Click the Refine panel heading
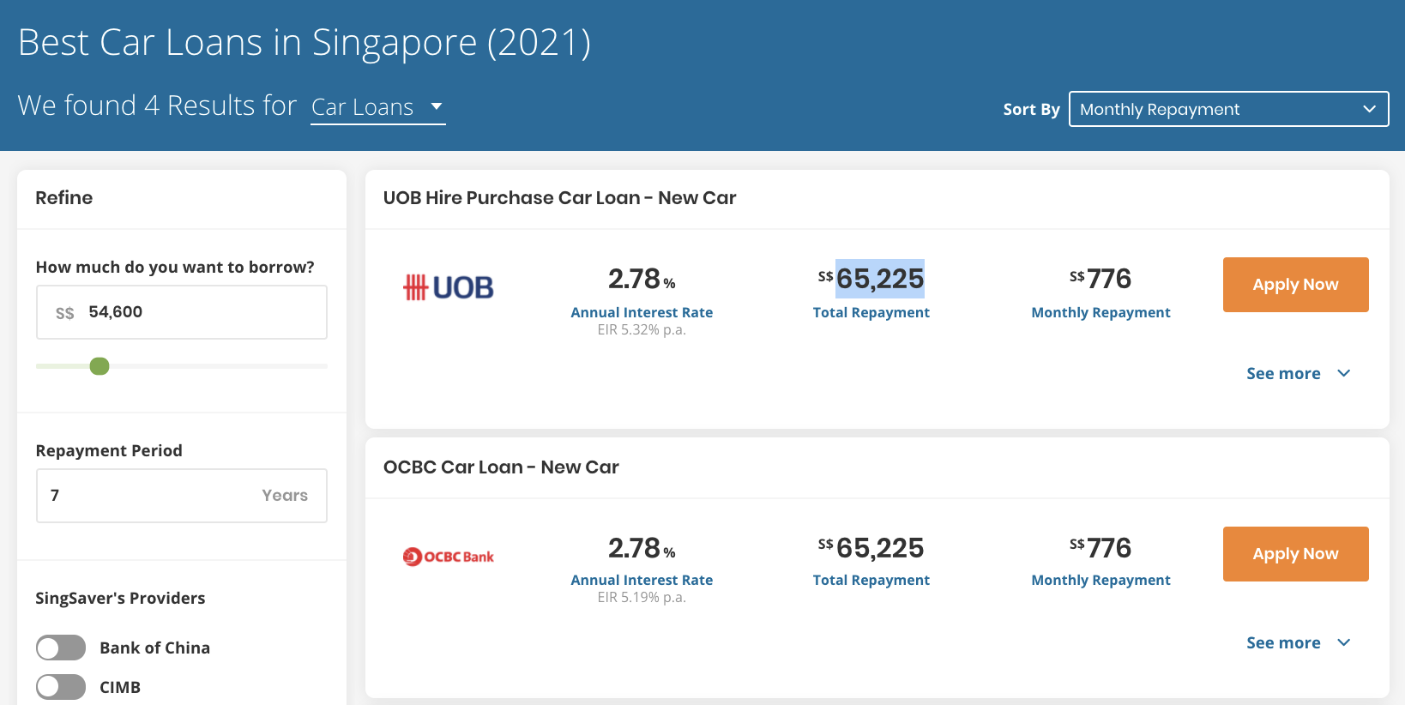1405x705 pixels. (x=64, y=198)
